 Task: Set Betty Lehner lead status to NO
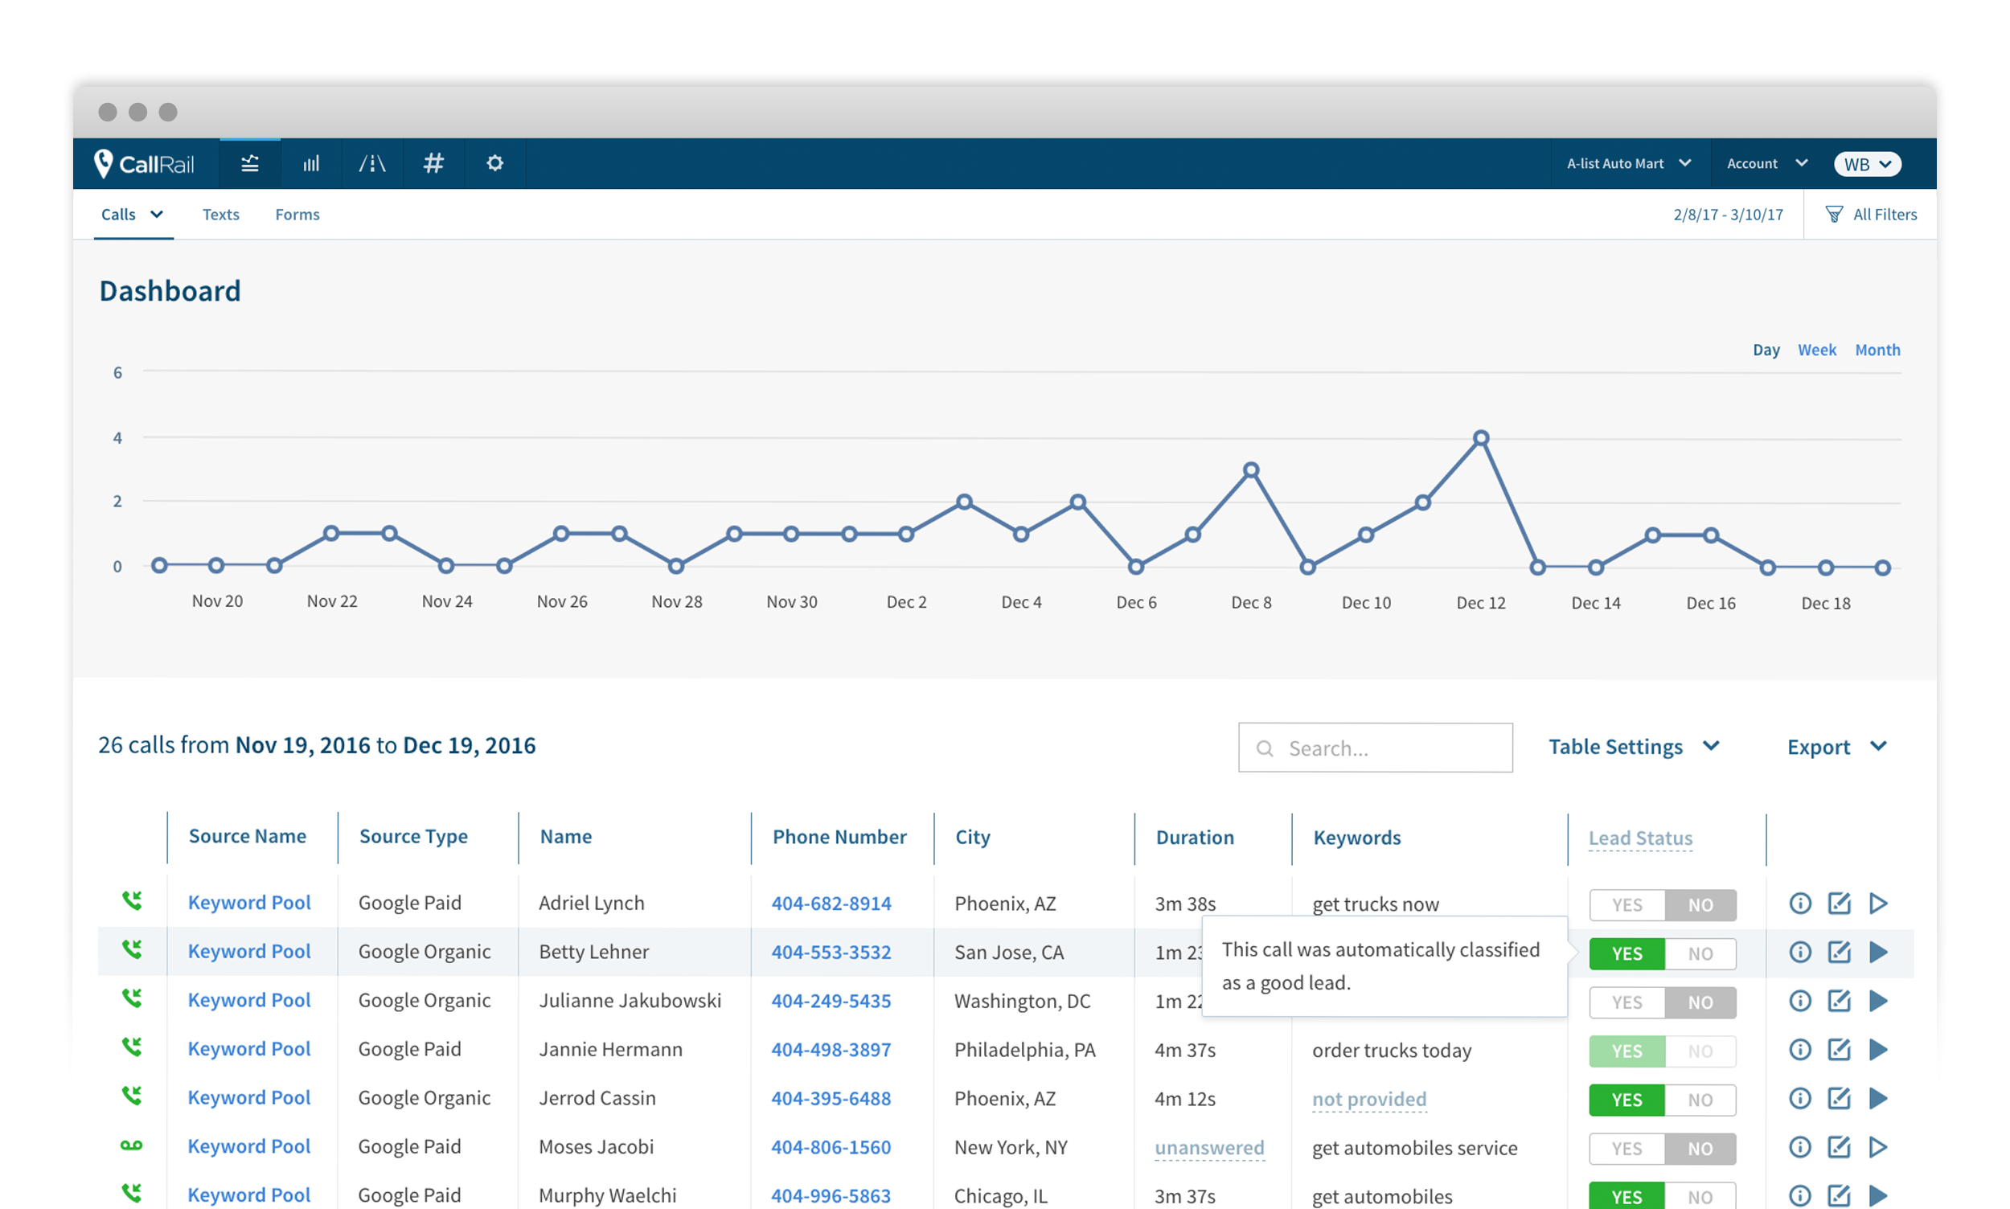pyautogui.click(x=1700, y=954)
